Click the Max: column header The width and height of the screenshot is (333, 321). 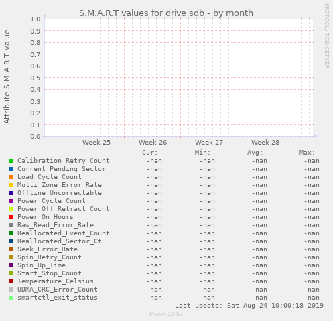(x=307, y=153)
